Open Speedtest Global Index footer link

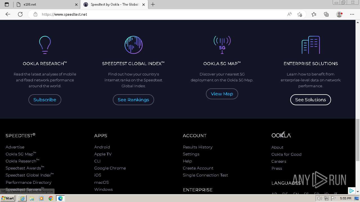30,175
